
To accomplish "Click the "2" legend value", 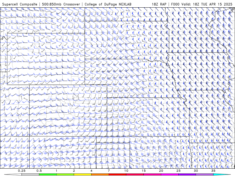I will click(x=74, y=171).
